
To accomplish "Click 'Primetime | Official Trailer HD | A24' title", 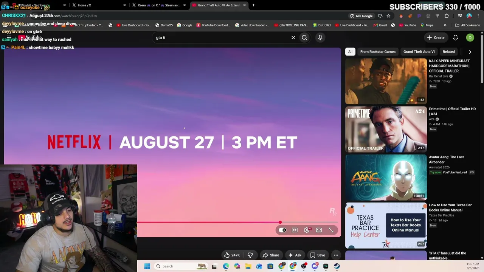I will 452,111.
